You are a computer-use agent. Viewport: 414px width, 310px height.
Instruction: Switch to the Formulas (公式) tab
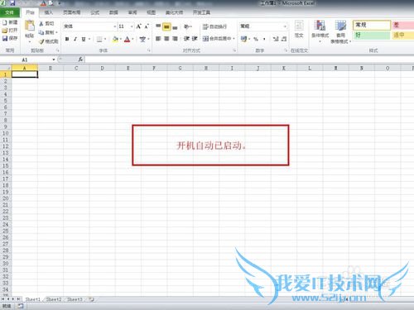[95, 12]
